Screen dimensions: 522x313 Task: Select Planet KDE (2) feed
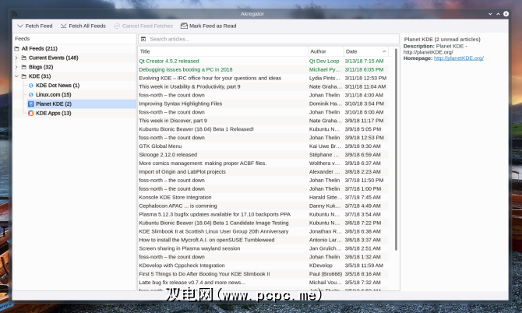pyautogui.click(x=54, y=104)
